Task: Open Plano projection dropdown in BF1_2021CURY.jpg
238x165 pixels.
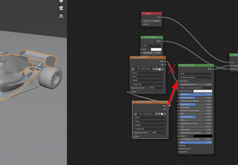Action: coord(150,121)
